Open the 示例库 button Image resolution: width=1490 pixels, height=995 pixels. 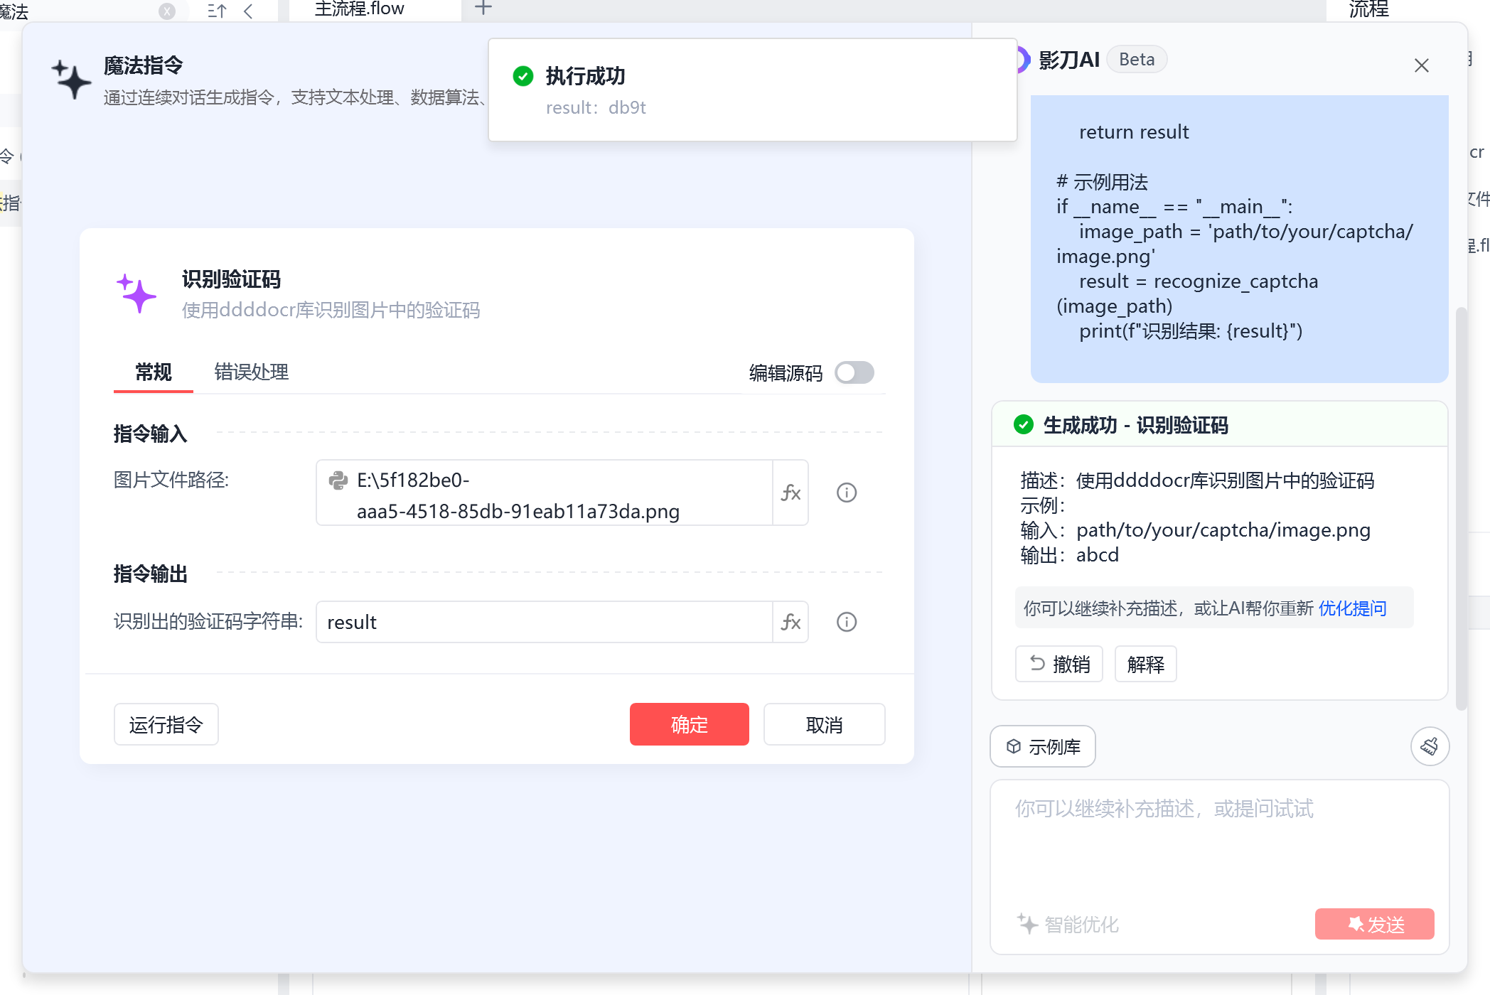pos(1043,746)
